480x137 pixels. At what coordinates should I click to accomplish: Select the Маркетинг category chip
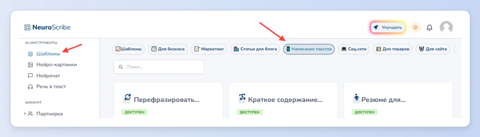click(209, 49)
